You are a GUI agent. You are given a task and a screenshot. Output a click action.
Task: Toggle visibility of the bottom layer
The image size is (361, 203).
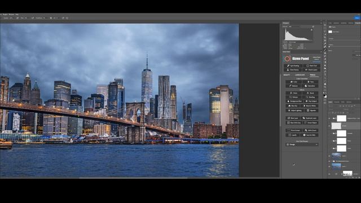coord(329,174)
